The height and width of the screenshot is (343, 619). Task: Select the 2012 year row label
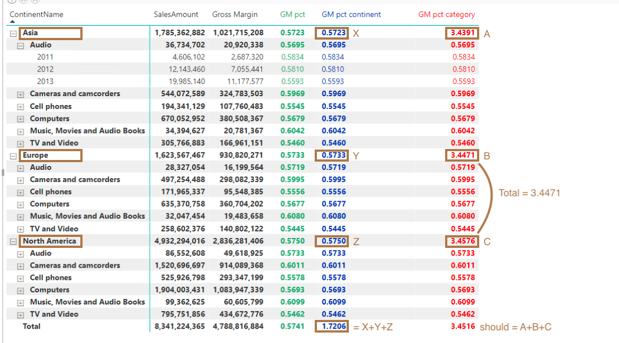click(x=45, y=69)
